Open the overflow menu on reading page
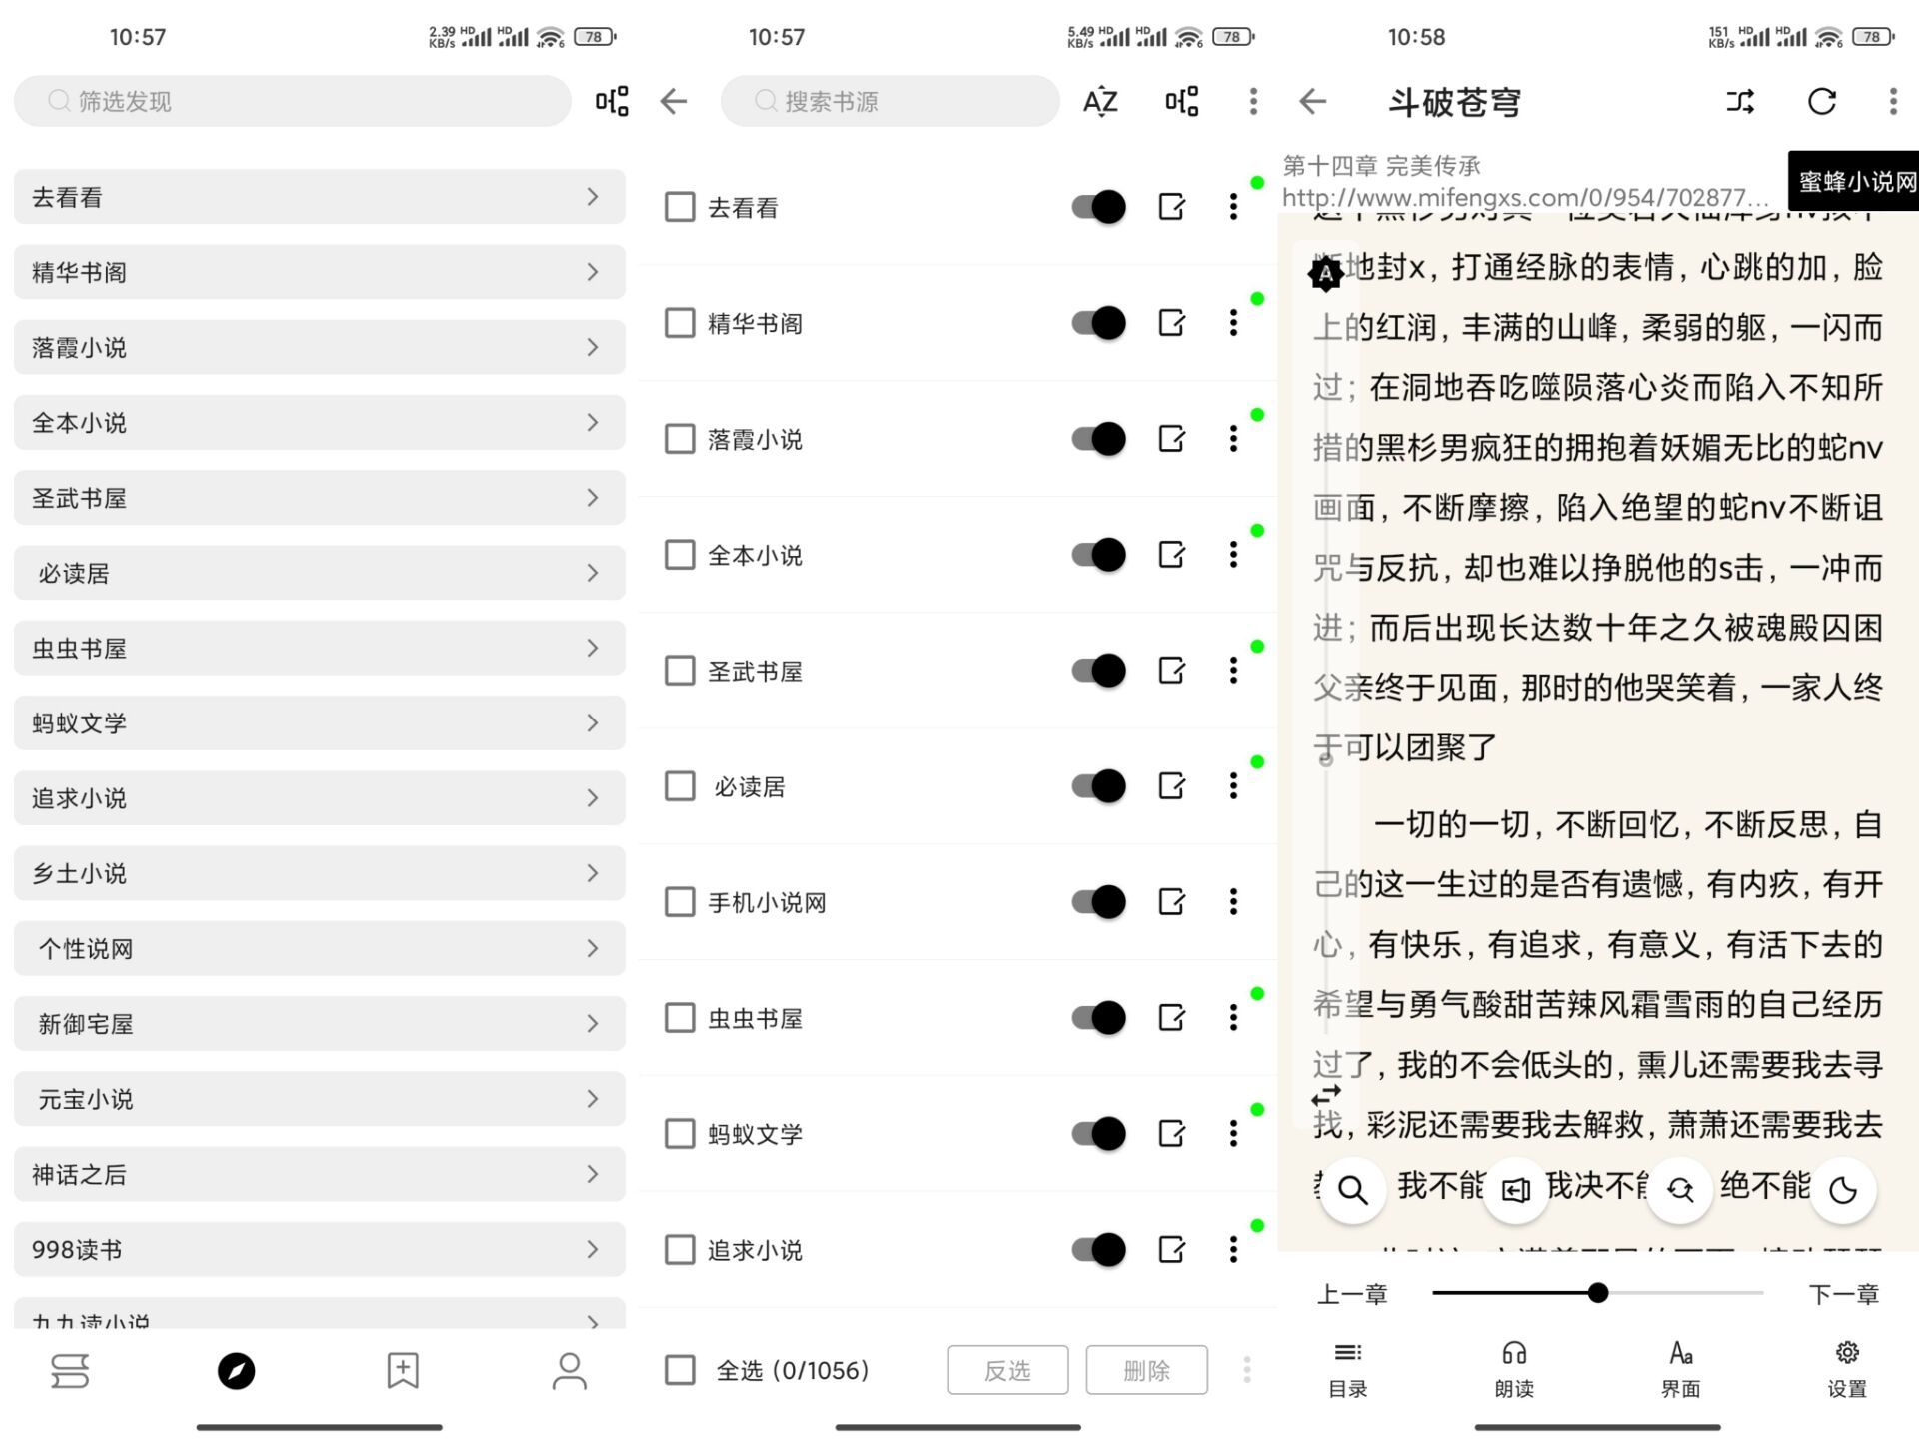1919x1439 pixels. [x=1892, y=101]
